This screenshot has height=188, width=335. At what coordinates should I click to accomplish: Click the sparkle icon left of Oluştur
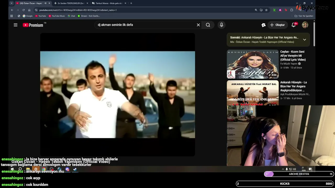coord(263,25)
